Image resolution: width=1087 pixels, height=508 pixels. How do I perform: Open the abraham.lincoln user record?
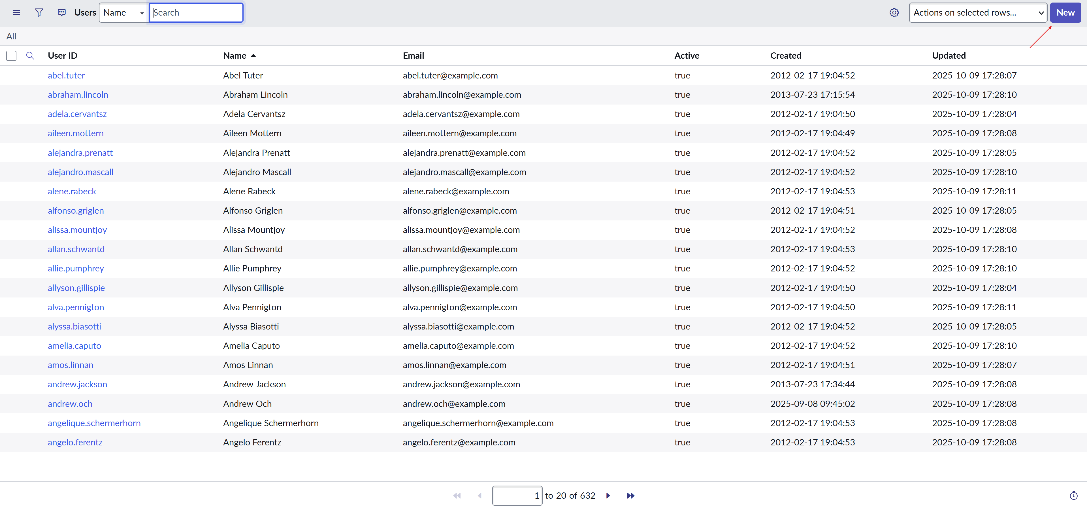[x=78, y=95]
